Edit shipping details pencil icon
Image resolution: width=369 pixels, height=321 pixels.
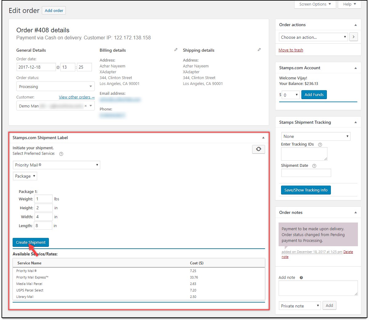259,50
